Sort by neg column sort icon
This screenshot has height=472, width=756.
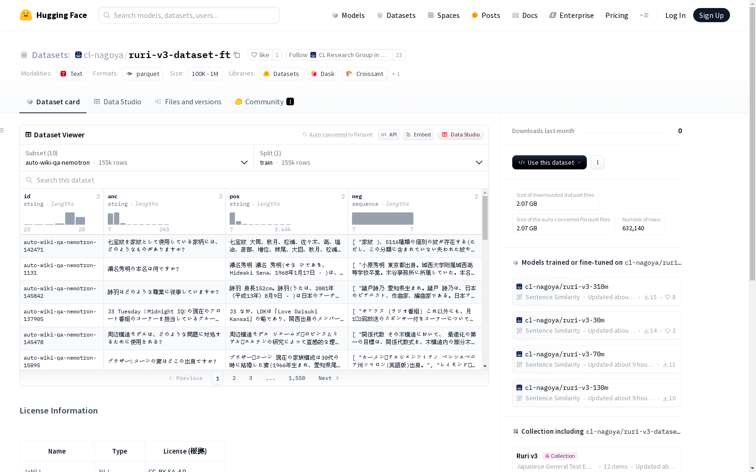pyautogui.click(x=476, y=196)
